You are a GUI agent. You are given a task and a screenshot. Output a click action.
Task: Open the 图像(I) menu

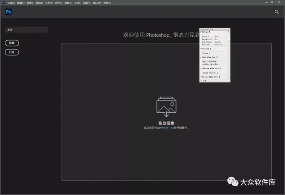coord(30,3)
